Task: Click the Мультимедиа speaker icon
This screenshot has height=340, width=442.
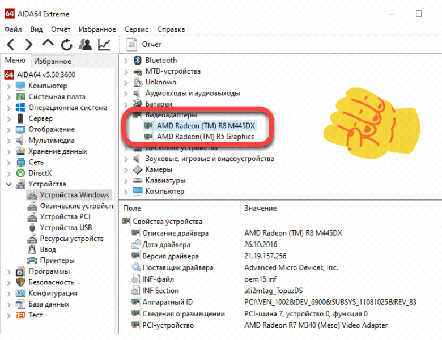Action: [20, 140]
